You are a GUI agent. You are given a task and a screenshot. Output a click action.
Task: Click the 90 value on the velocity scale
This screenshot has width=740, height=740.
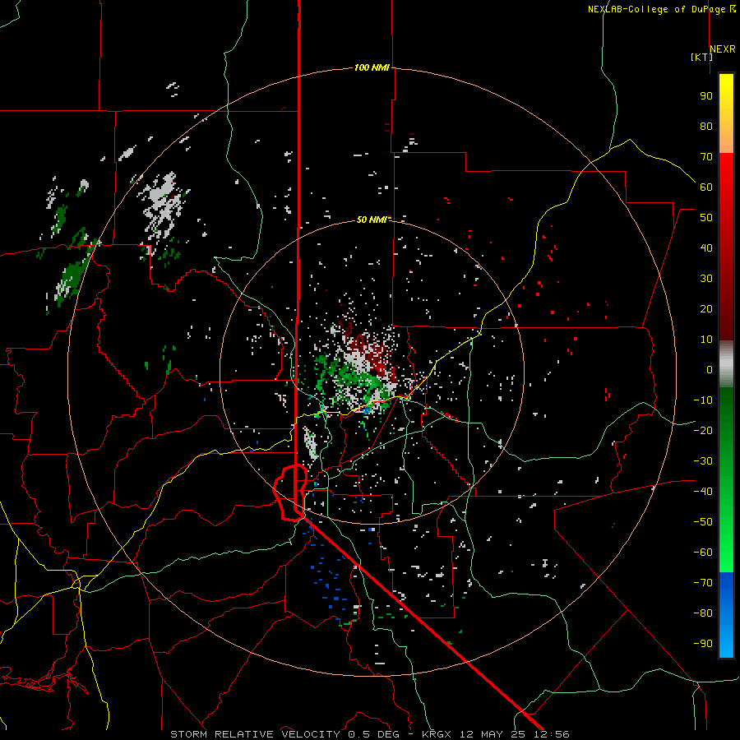706,96
